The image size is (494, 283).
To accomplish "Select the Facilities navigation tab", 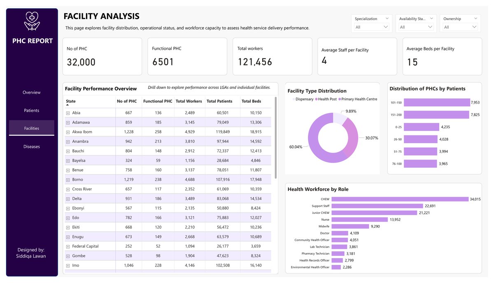I will (x=32, y=128).
